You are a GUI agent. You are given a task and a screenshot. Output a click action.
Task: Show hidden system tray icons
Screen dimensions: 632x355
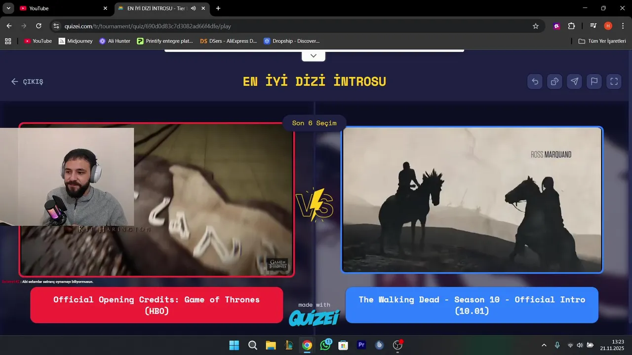pos(544,345)
